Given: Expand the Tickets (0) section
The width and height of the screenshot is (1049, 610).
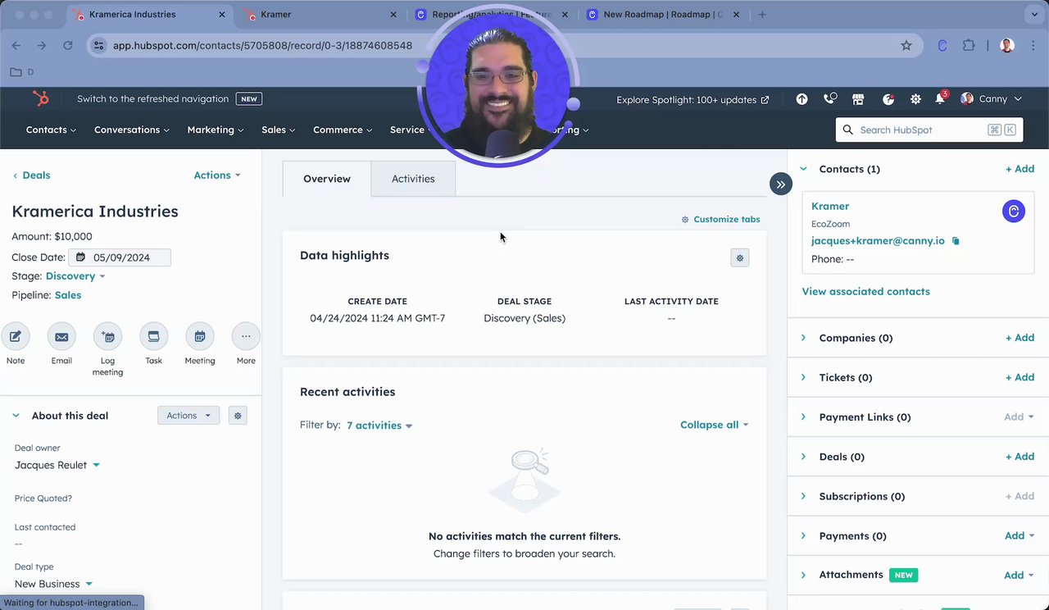Looking at the screenshot, I should pos(803,377).
